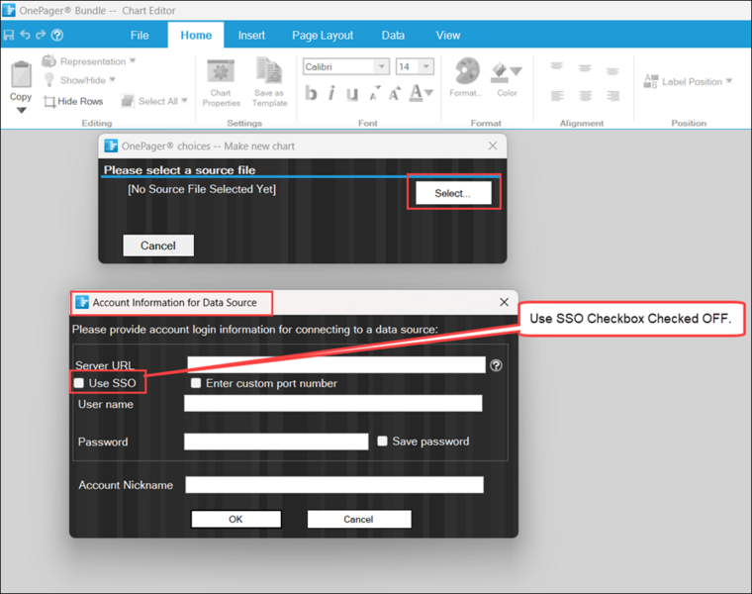The image size is (752, 594).
Task: Close the Account Information dialog
Action: click(x=504, y=302)
